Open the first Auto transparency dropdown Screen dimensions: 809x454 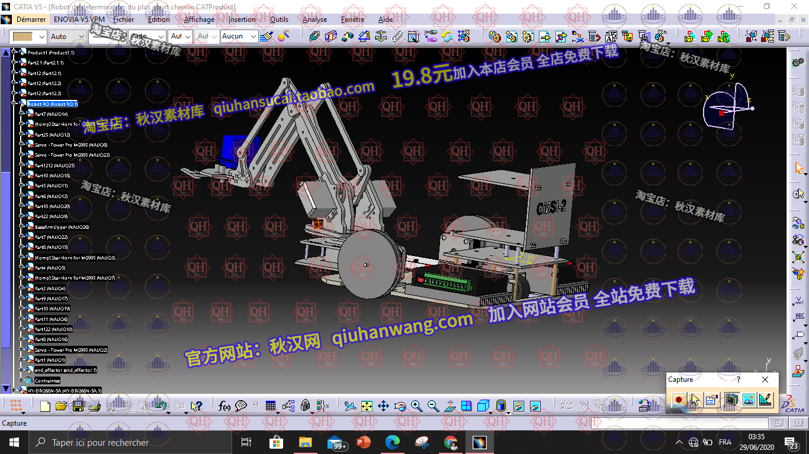coord(68,36)
